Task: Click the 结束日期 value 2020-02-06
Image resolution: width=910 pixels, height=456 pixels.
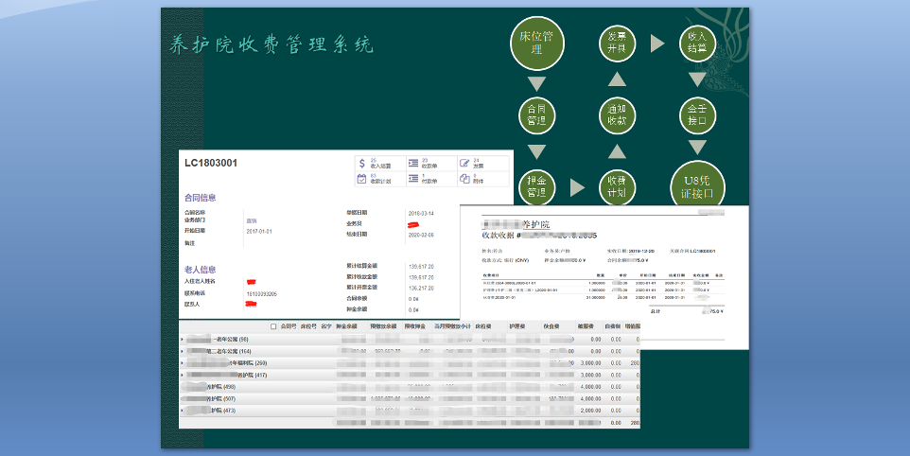Action: point(421,235)
